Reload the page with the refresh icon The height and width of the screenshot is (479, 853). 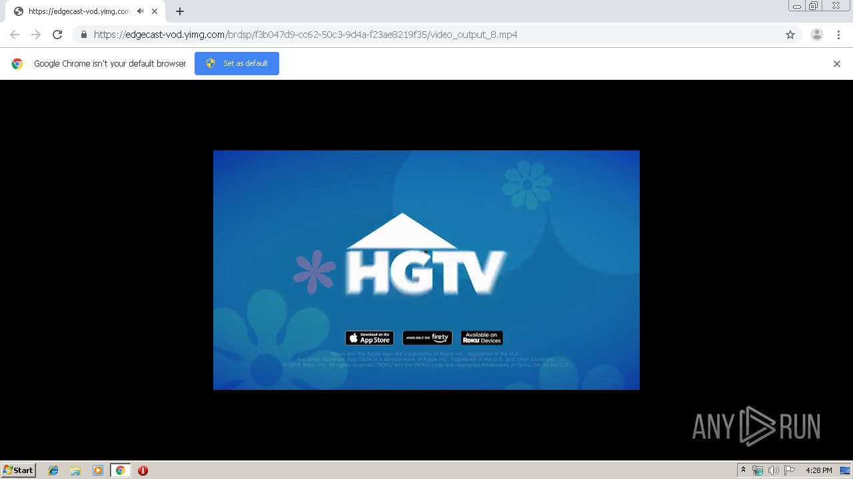tap(57, 35)
